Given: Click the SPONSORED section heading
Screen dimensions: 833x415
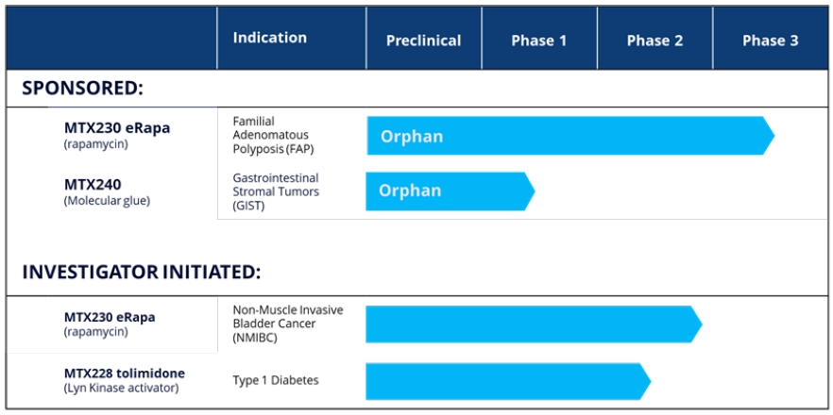Looking at the screenshot, I should point(82,89).
